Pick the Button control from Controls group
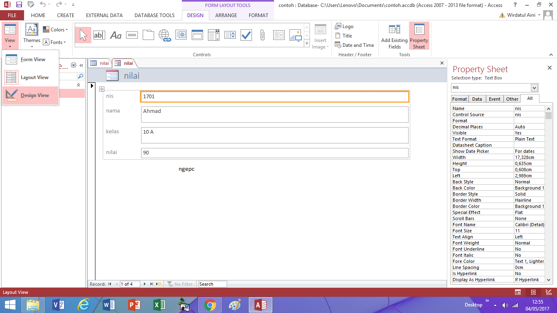557x313 pixels. (132, 35)
